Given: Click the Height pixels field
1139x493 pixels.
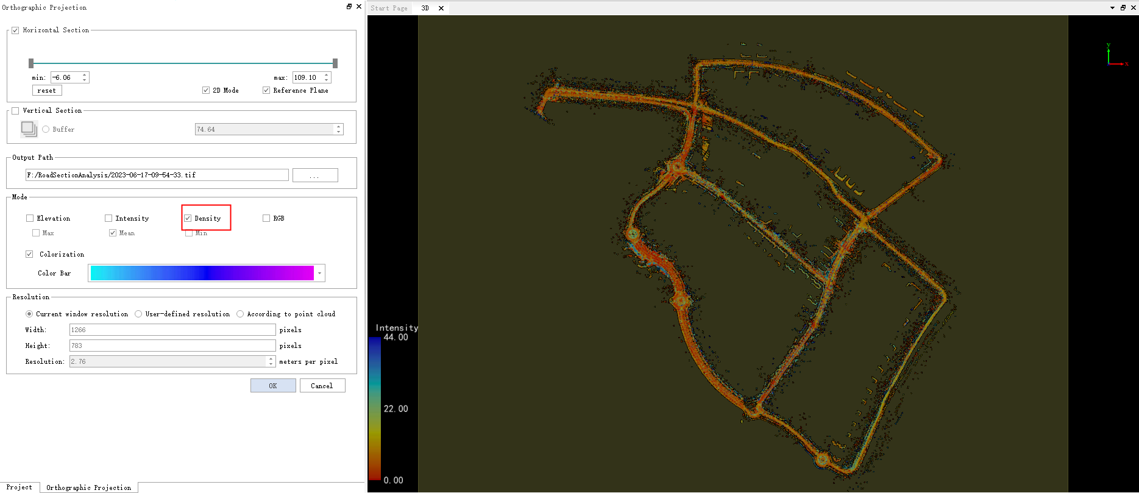Looking at the screenshot, I should click(x=172, y=346).
